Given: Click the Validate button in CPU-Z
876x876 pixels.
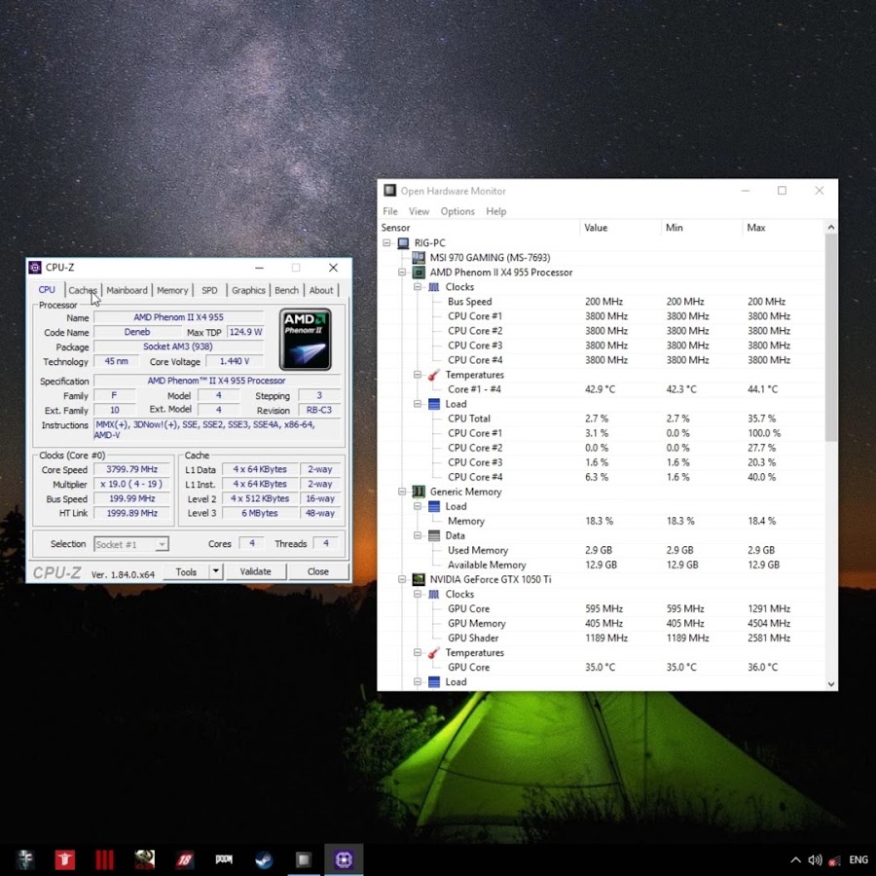Looking at the screenshot, I should (255, 571).
